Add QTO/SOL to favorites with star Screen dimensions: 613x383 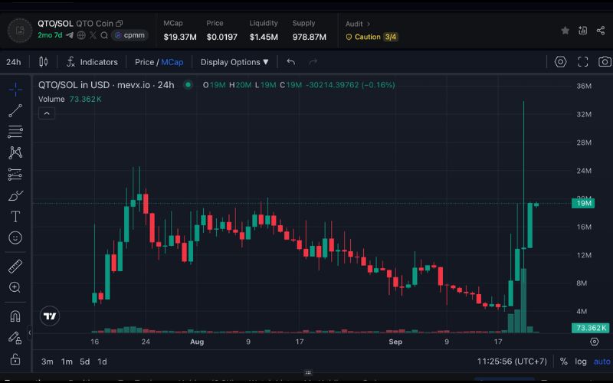tap(565, 31)
